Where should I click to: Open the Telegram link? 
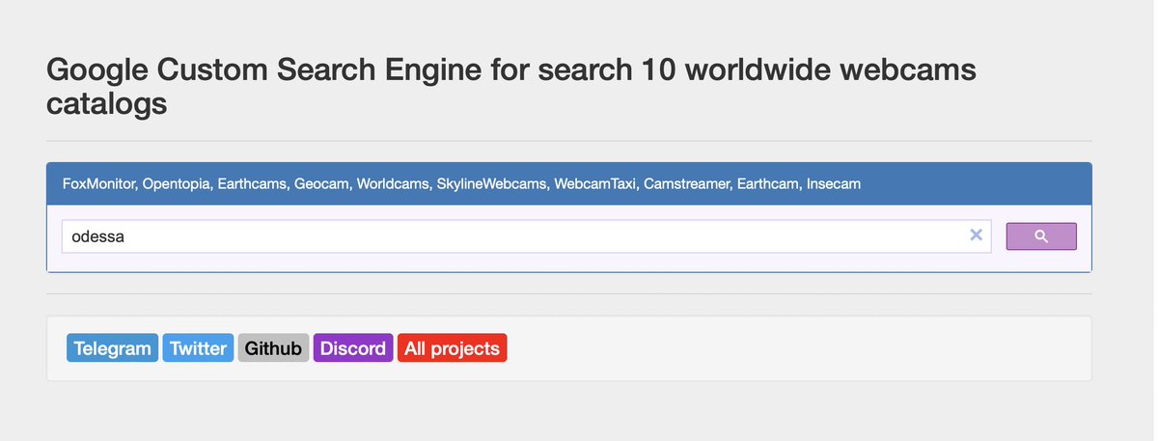click(112, 348)
